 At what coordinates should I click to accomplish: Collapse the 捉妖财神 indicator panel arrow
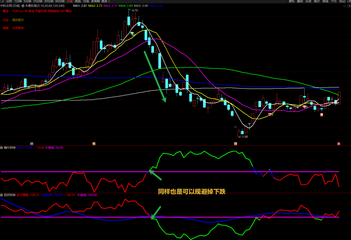click(1, 195)
